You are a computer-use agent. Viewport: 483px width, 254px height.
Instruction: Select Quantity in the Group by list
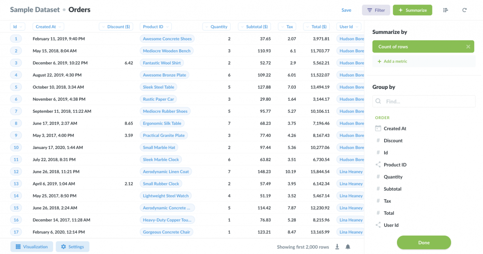pos(393,177)
